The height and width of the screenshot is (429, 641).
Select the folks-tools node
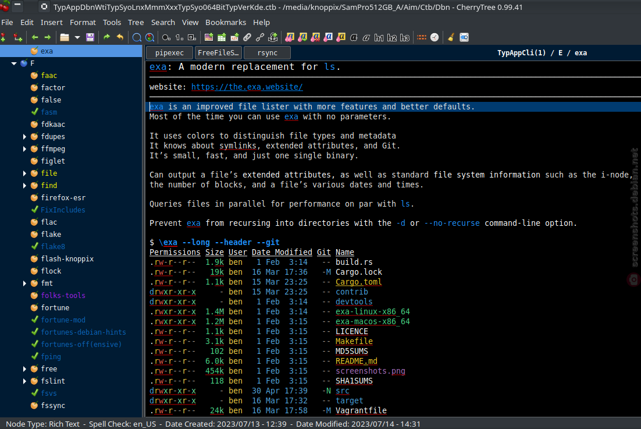pos(63,295)
